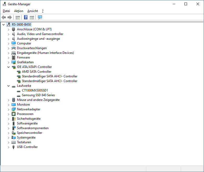Select the Samsung SSD 840 Series entry
This screenshot has height=172, width=204.
point(38,95)
